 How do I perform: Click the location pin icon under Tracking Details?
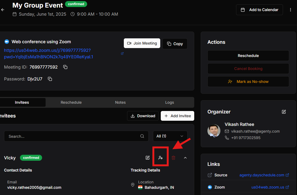click(133, 185)
